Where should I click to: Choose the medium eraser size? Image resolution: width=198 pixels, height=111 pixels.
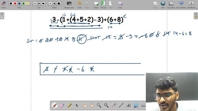pyautogui.click(x=54, y=3)
